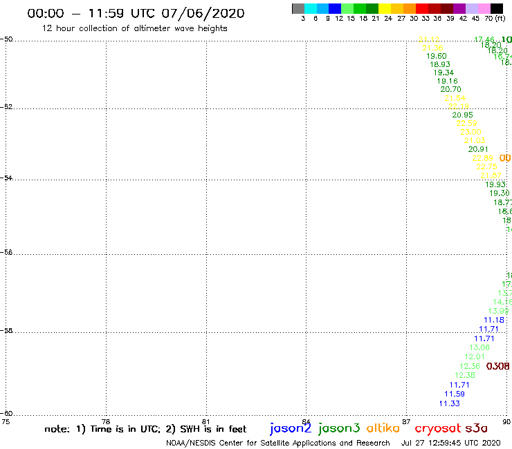The image size is (512, 449).
Task: Select the maximum reading 23.00
Action: [470, 132]
